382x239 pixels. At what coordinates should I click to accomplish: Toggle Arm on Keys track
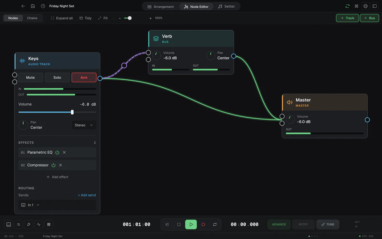pos(84,77)
